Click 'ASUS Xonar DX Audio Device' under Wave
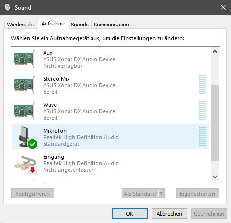Viewport: 231px width, 223px height. point(79,111)
